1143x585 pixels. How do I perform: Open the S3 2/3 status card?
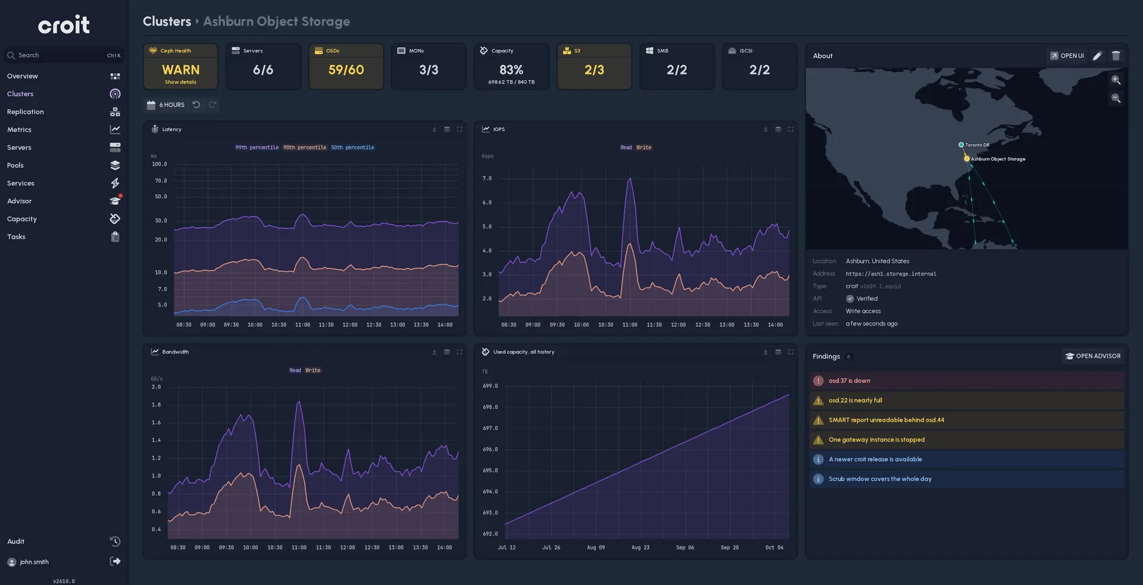click(594, 66)
